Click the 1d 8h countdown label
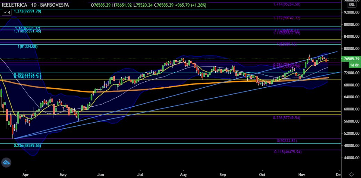The height and width of the screenshot is (178, 361). click(354, 65)
